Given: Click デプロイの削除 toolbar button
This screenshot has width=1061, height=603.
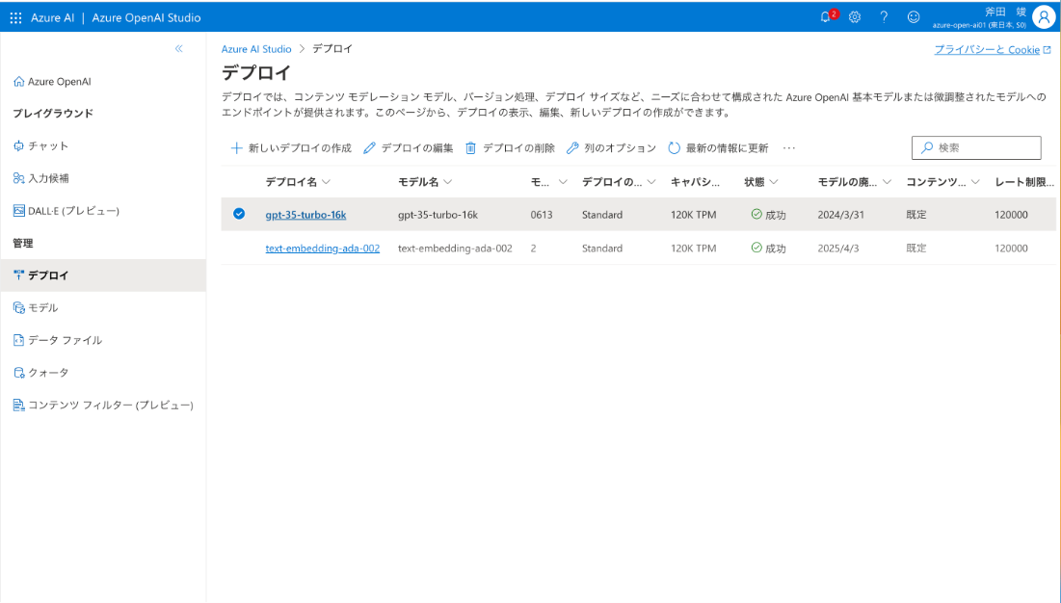Looking at the screenshot, I should 510,148.
